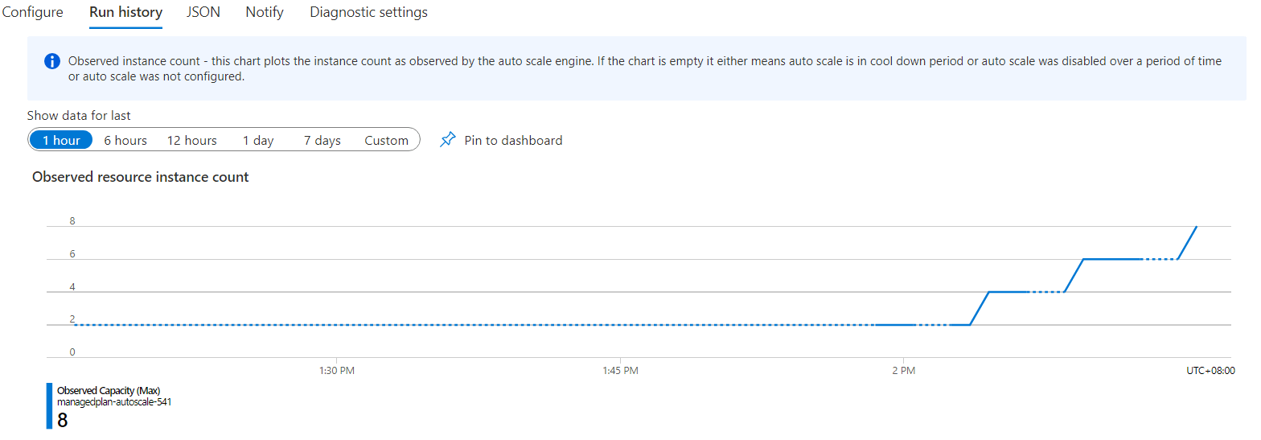The height and width of the screenshot is (440, 1261).
Task: Click the chart line peak at value 8
Action: [x=1197, y=227]
